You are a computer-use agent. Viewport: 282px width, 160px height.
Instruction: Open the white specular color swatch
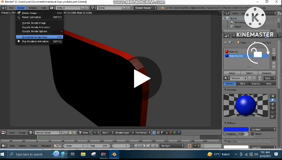(236, 147)
